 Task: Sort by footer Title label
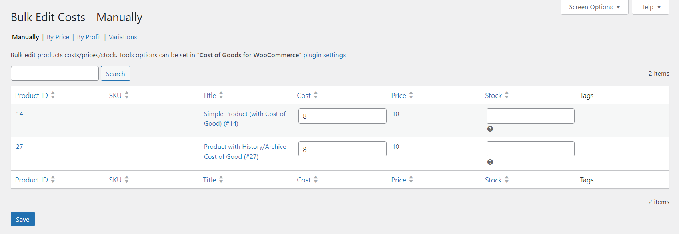pos(210,180)
